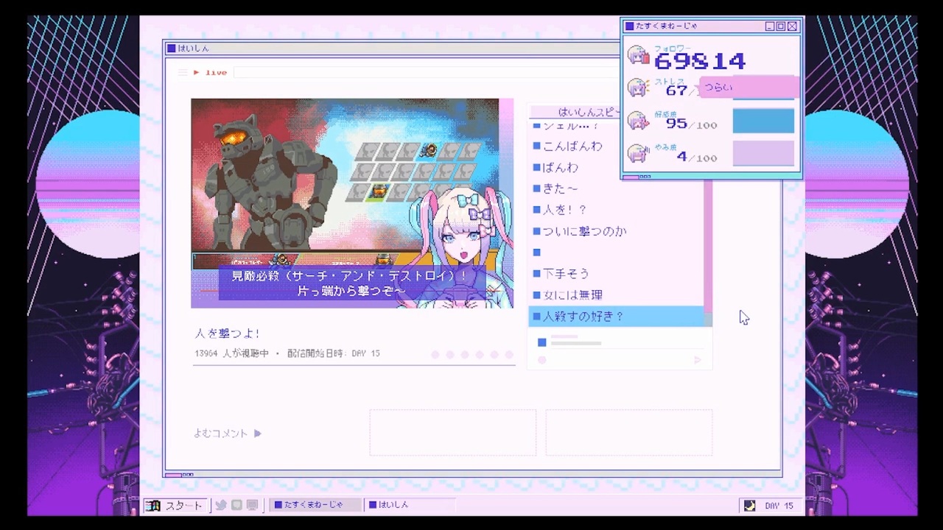Image resolution: width=943 pixels, height=530 pixels.
Task: Click the live stream video thumbnail
Action: click(x=352, y=203)
